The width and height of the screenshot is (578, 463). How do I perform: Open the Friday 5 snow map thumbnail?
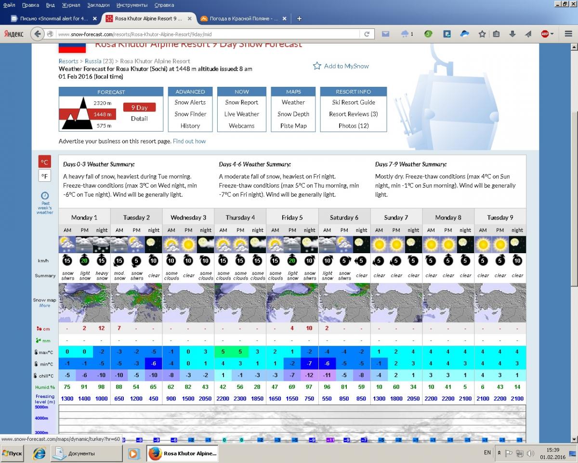292,303
